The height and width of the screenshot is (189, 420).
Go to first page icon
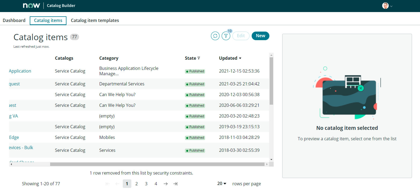[108, 184]
